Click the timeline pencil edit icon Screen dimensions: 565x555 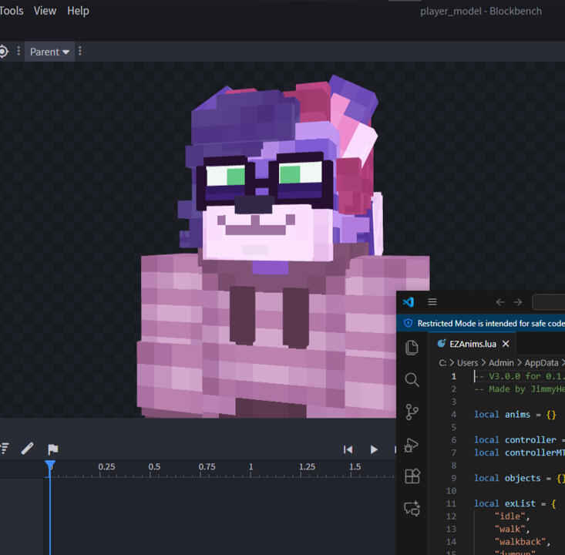click(x=28, y=449)
